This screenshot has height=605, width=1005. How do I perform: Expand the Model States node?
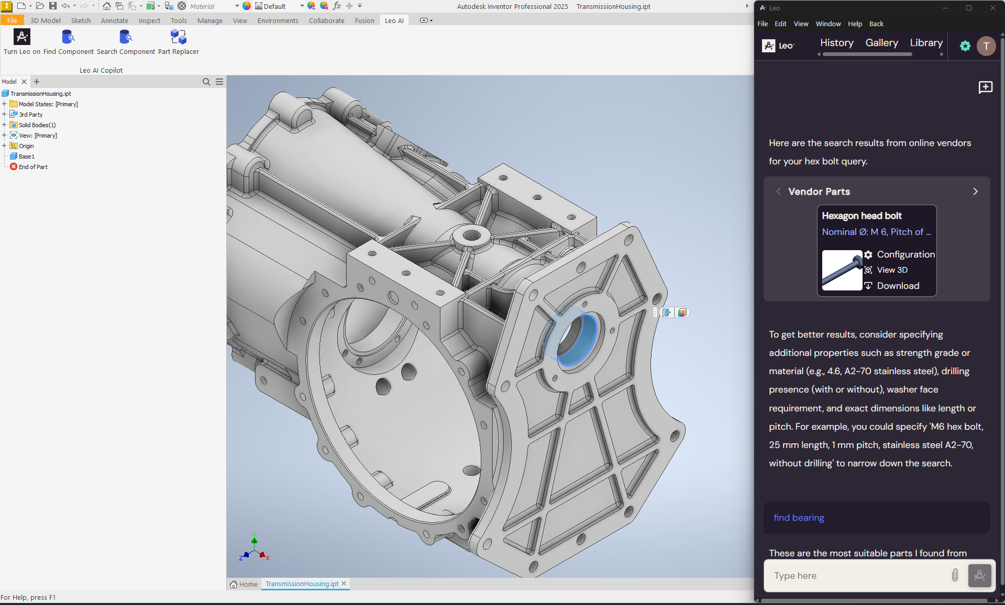4,104
